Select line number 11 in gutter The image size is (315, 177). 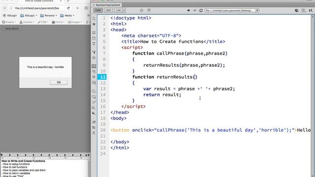tap(103, 77)
